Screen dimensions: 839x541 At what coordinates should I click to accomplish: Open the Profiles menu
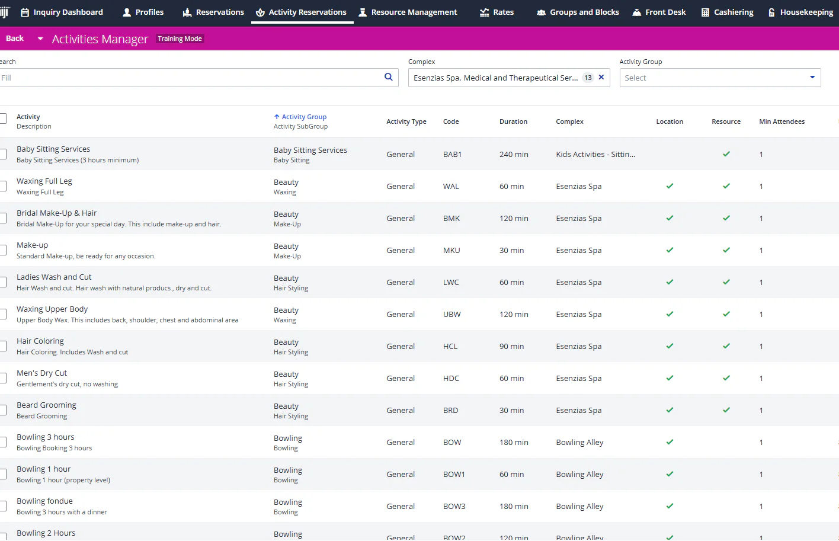click(143, 12)
